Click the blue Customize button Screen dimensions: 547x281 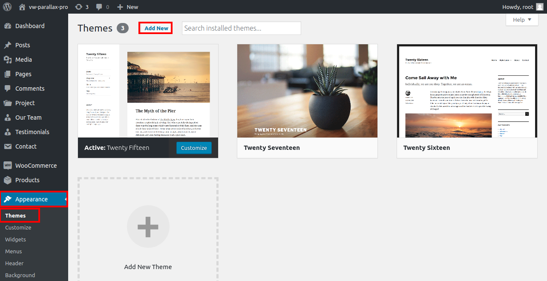[194, 148]
